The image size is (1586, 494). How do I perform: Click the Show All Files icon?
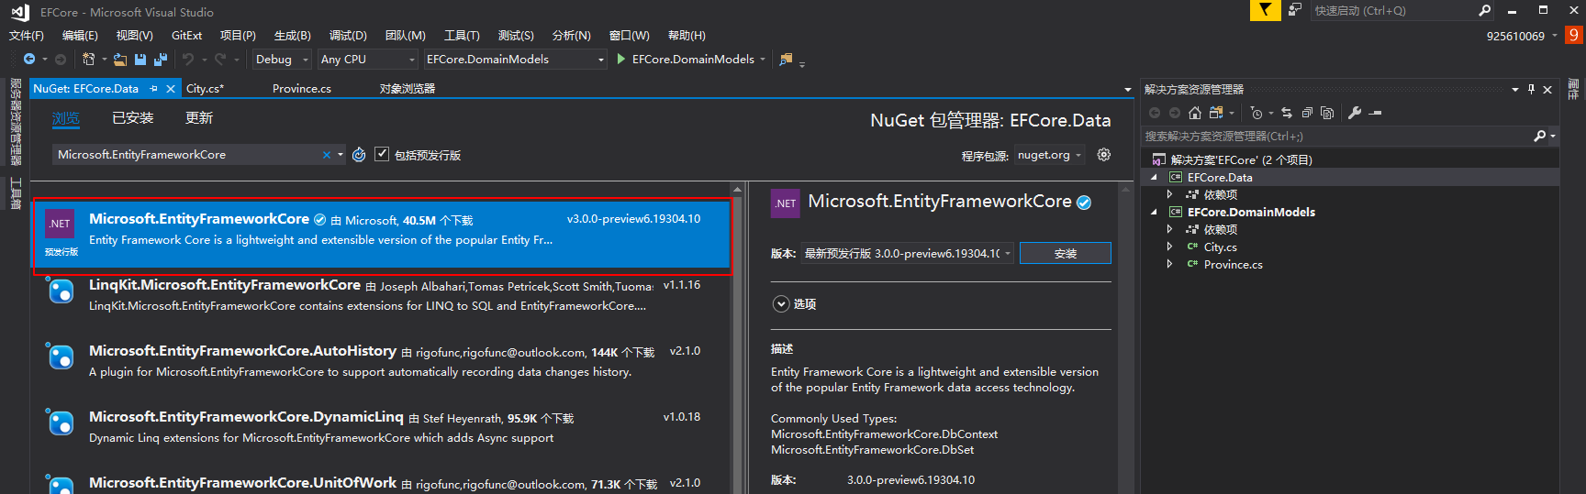point(1327,113)
